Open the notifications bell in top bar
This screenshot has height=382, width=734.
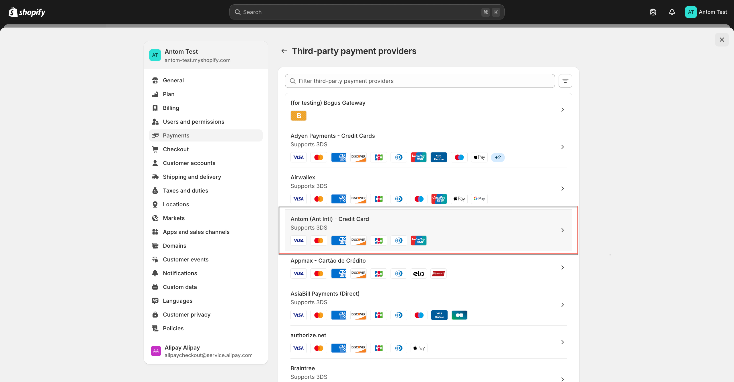click(x=672, y=12)
